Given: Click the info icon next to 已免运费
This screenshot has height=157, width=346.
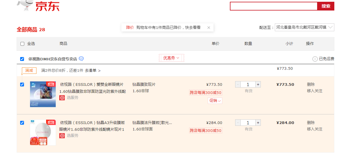Looking at the screenshot, I should pos(315,59).
